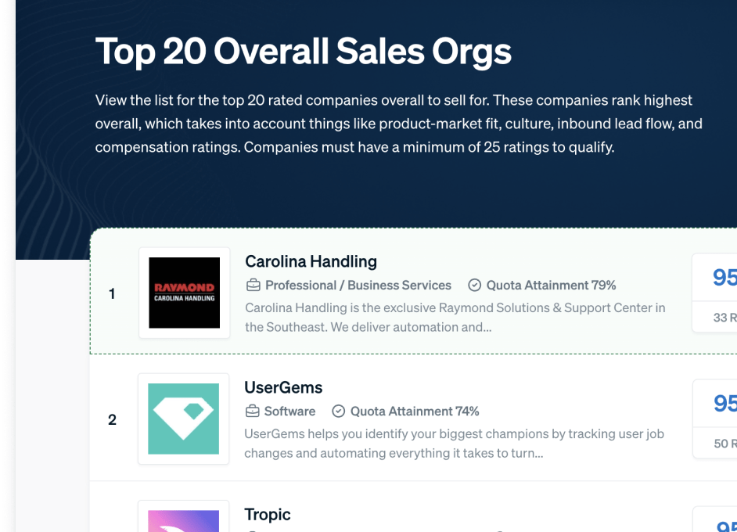Screen dimensions: 737x532
Task: Open the Raymond Carolina Handling logo
Action: (185, 293)
